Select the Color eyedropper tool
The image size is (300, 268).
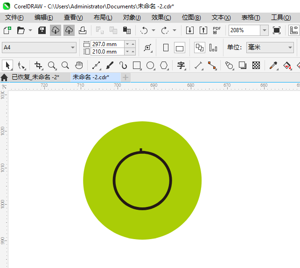point(273,66)
